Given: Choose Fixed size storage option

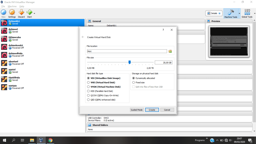Looking at the screenshot, I should 133,82.
